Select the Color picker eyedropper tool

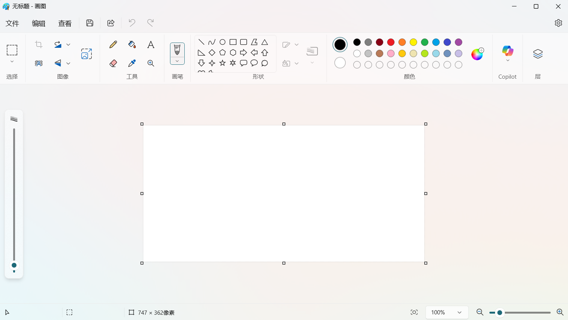click(132, 63)
